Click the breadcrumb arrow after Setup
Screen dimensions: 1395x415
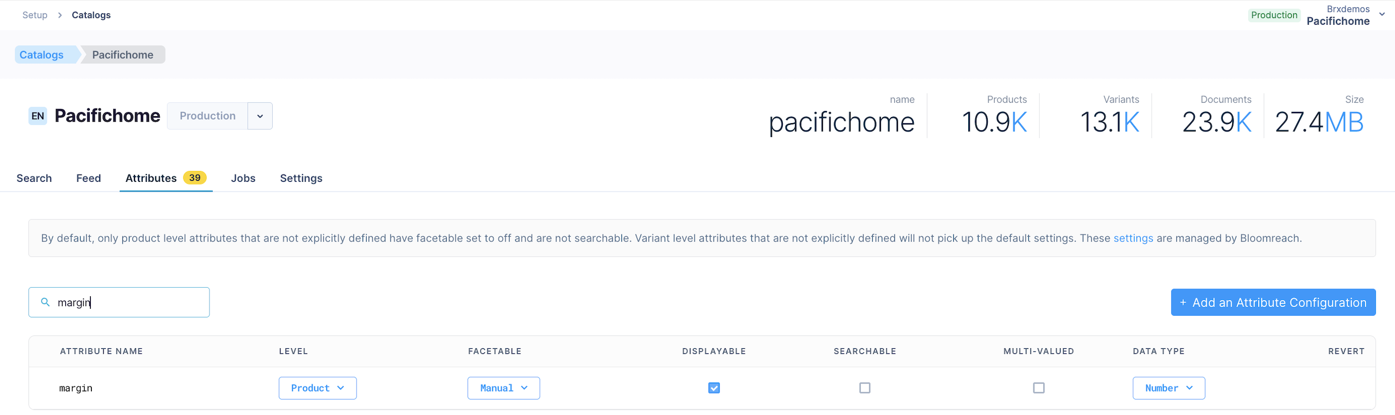pos(60,15)
